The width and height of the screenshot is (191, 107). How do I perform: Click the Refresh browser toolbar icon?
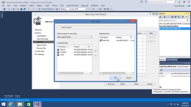tap(57, 9)
